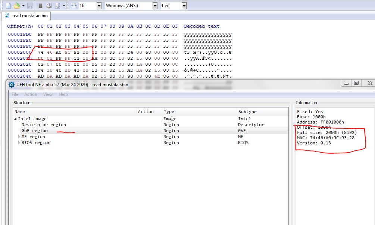Open the Action menu in UEFITool
This screenshot has height=225, width=375.
tap(31, 94)
